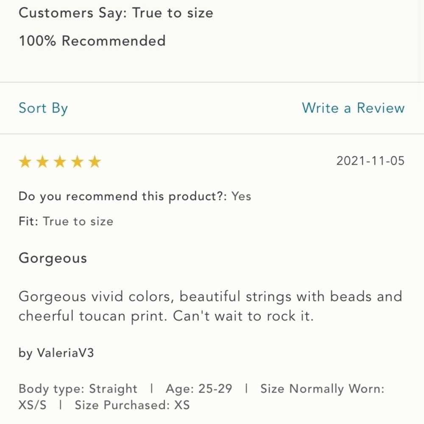Click the second gold star of the rating
This screenshot has height=424, width=424.
pos(42,162)
